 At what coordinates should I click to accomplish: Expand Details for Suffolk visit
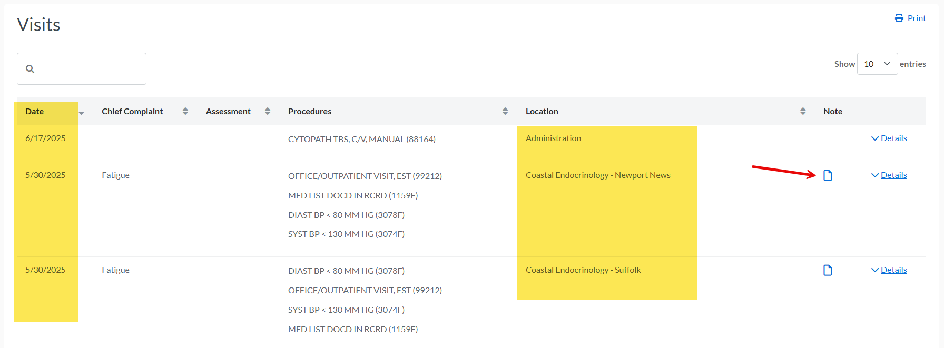pos(889,270)
